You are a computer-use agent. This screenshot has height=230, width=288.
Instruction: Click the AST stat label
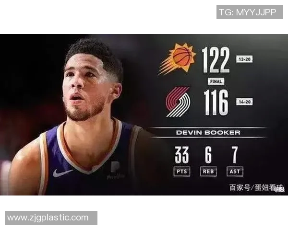pos(235,172)
